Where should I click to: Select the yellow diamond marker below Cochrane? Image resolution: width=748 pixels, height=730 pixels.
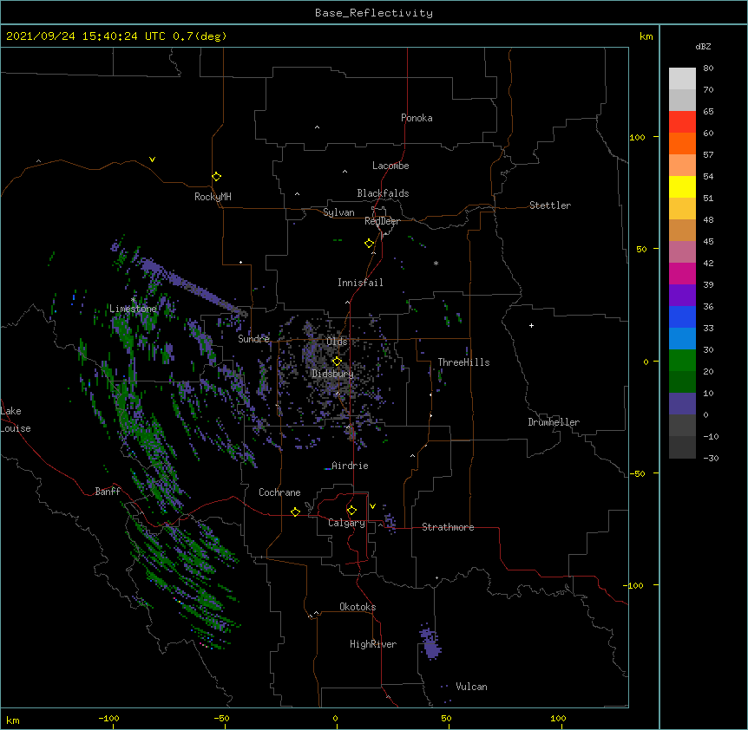(295, 512)
